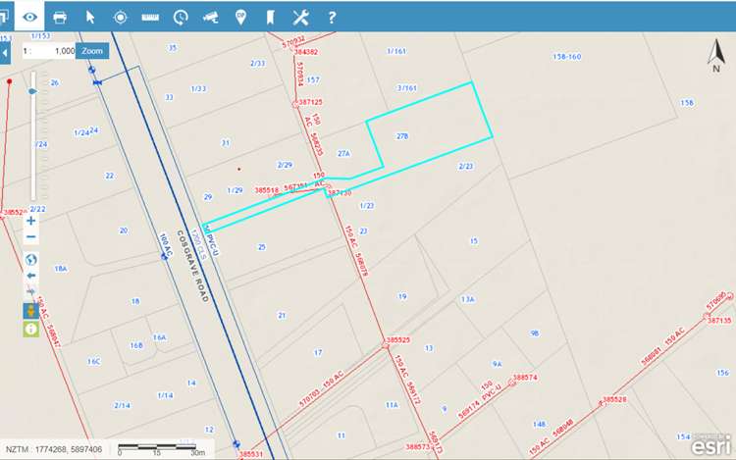The image size is (736, 460).
Task: Select the arrow pointer tool
Action: coord(90,17)
